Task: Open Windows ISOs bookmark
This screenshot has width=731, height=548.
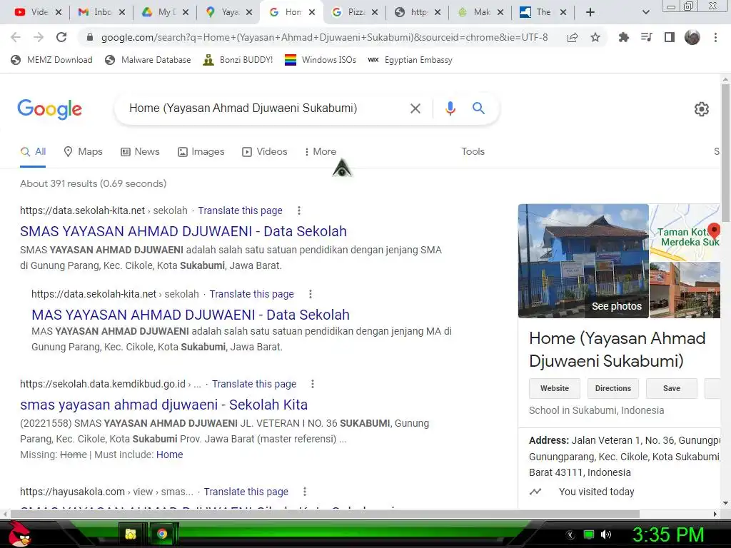Action: (x=321, y=60)
